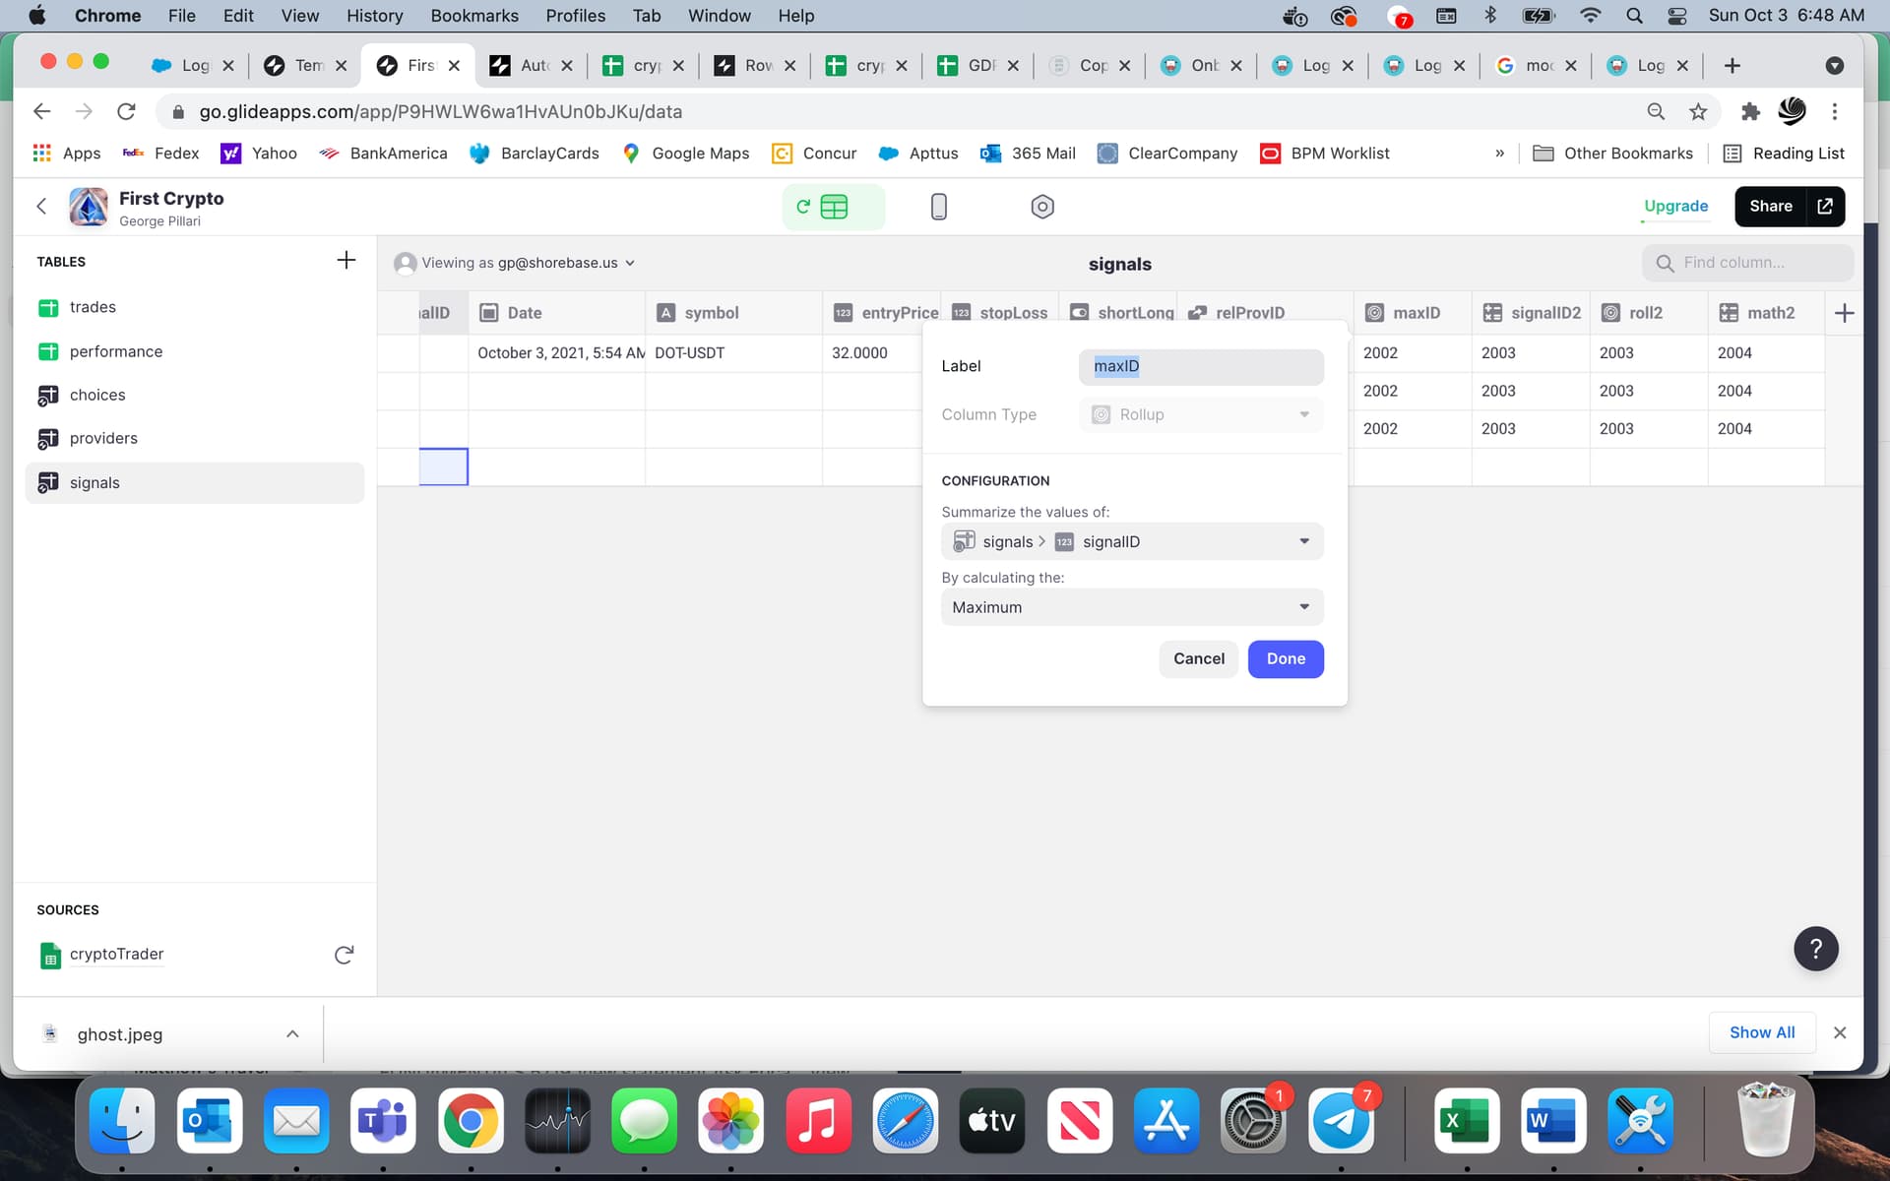Click the Done button
The image size is (1890, 1181).
click(1285, 658)
